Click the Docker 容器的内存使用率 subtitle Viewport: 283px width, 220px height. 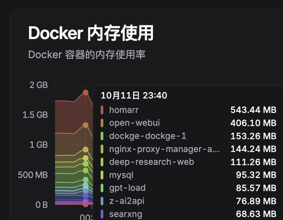coord(87,55)
